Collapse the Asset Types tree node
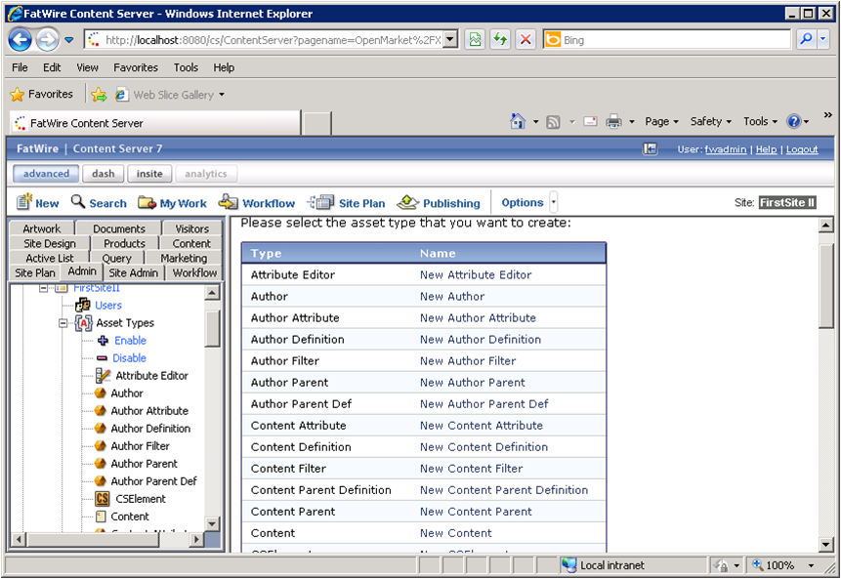The image size is (841, 579). [63, 323]
